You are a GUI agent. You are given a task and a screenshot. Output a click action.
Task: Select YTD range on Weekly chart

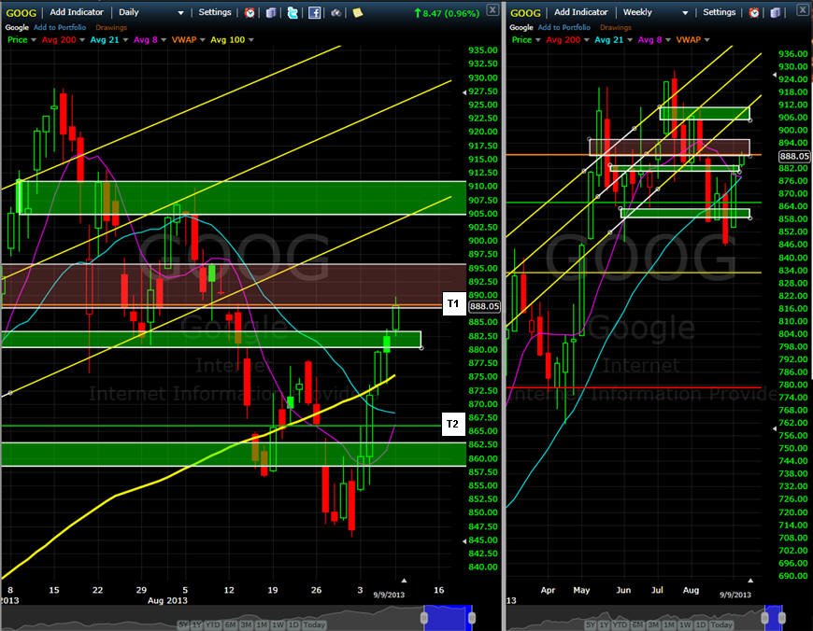[620, 624]
